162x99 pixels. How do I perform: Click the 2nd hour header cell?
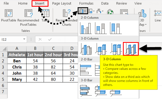coord(53,55)
